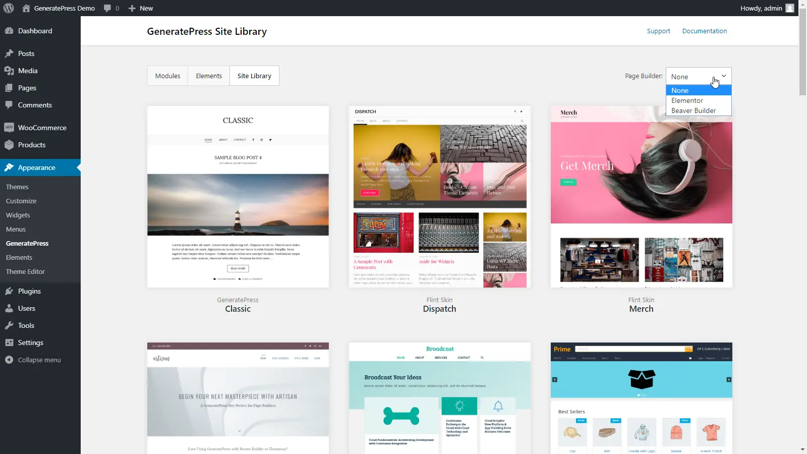
Task: Switch to the Elements tab
Action: (209, 76)
